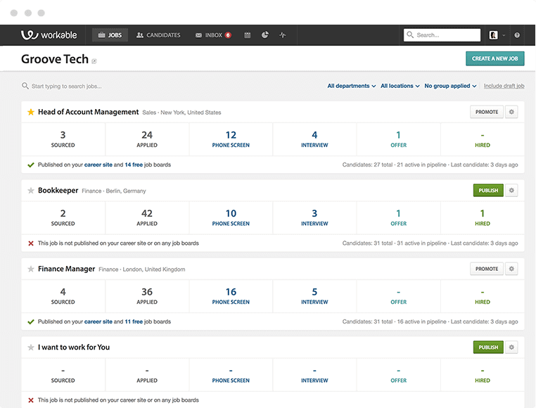
Task: Expand the All locations filter
Action: (400, 86)
